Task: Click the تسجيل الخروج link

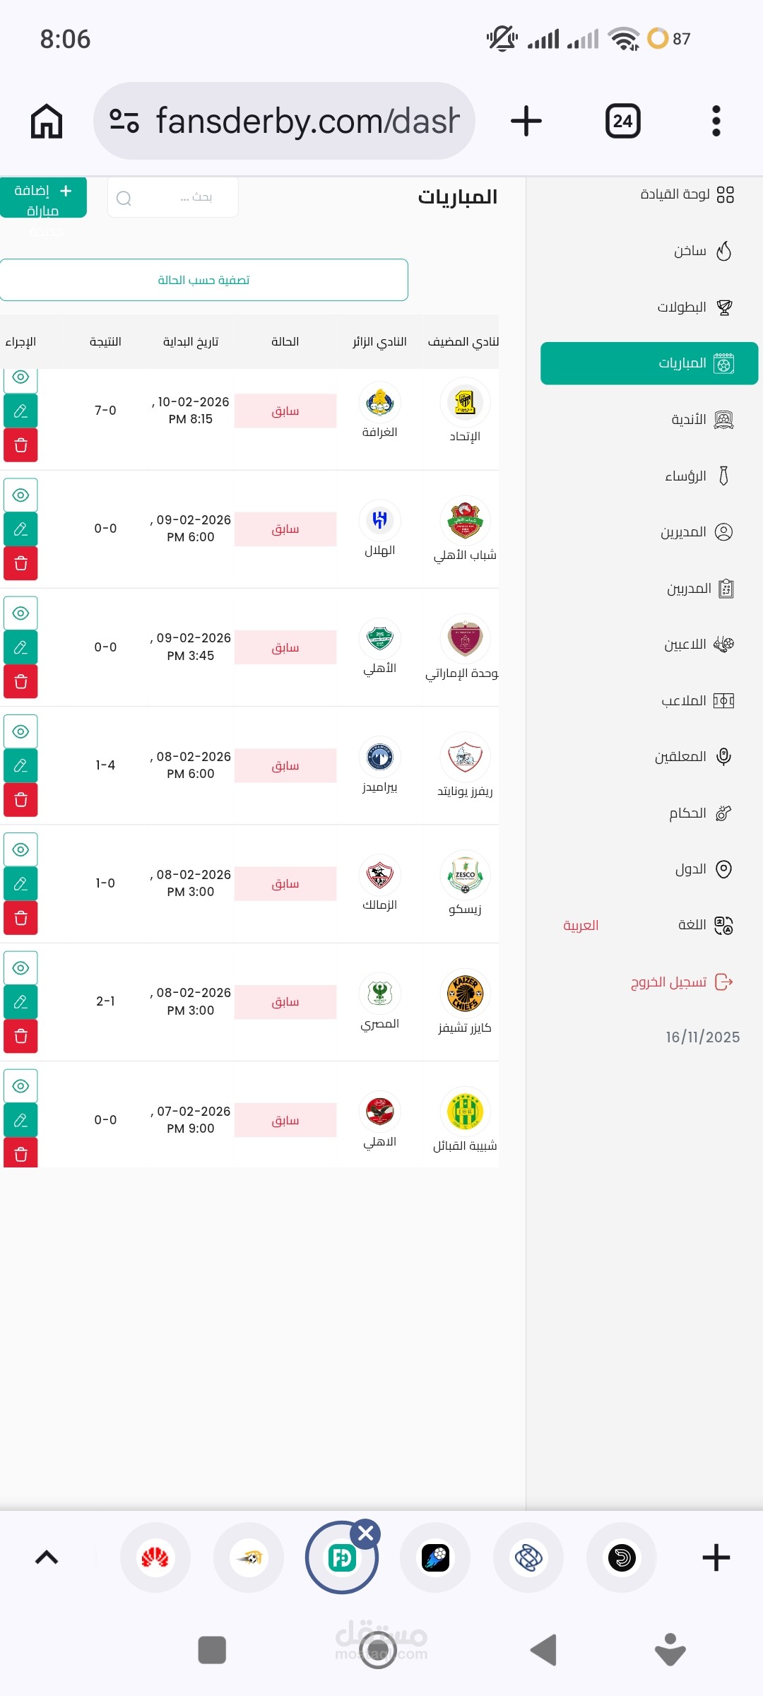Action: click(x=668, y=982)
